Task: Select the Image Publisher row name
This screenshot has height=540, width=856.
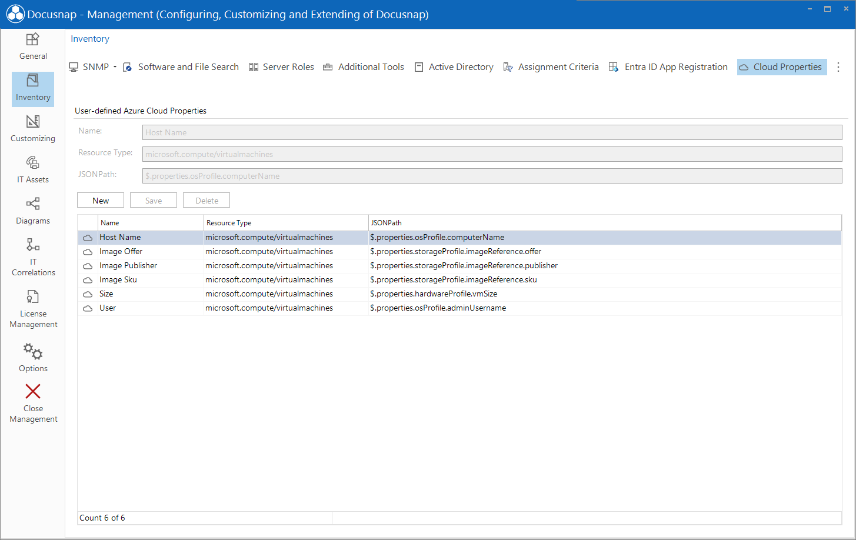Action: tap(128, 266)
